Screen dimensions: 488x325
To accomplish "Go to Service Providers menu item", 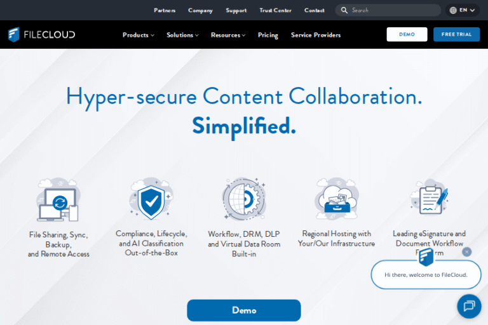I will coord(316,35).
